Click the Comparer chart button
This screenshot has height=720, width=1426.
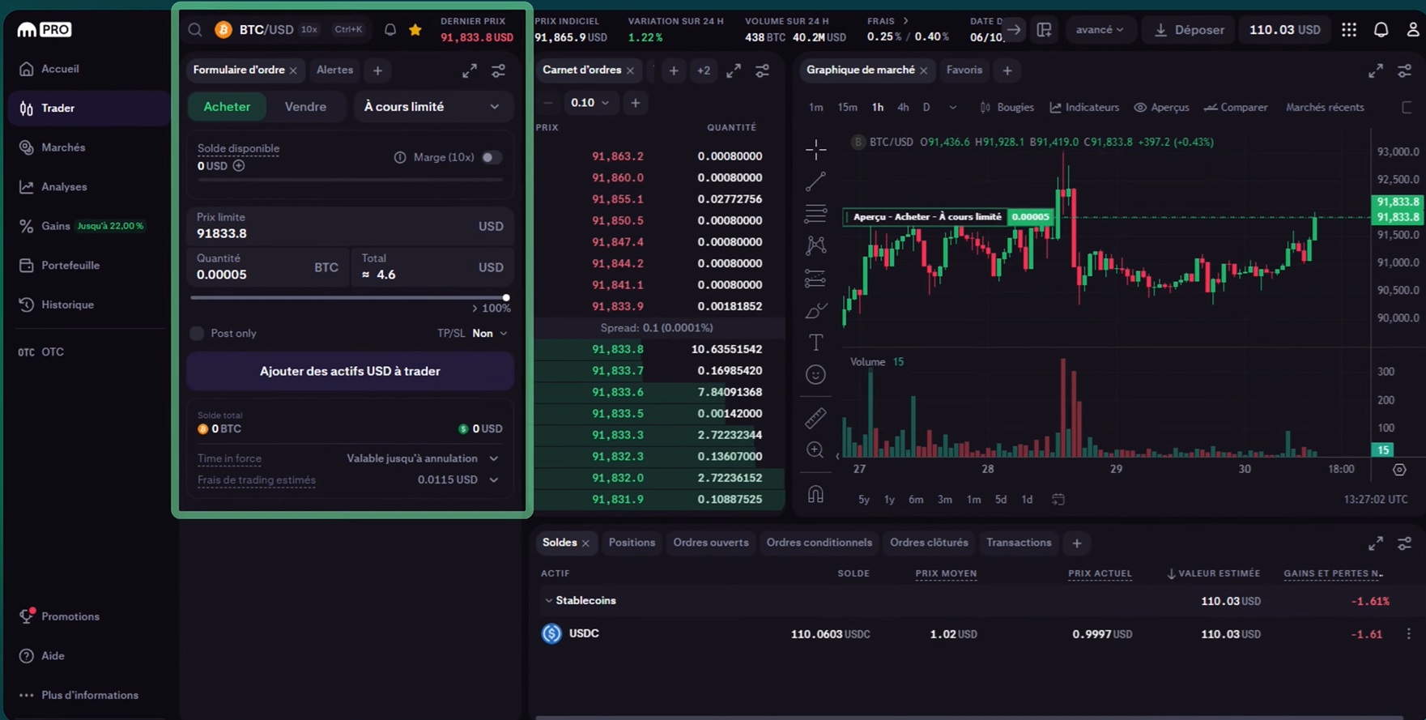tap(1235, 108)
